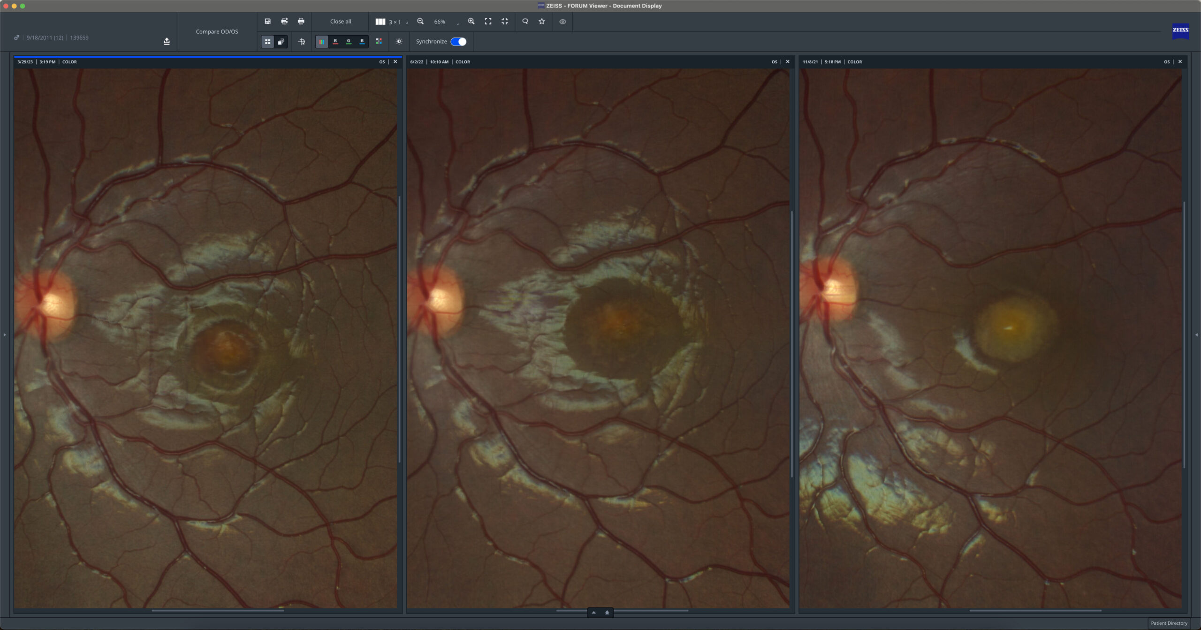The image size is (1201, 630).
Task: Show only the red channel
Action: tap(335, 42)
